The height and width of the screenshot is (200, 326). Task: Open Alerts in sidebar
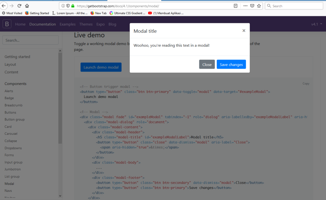9,91
